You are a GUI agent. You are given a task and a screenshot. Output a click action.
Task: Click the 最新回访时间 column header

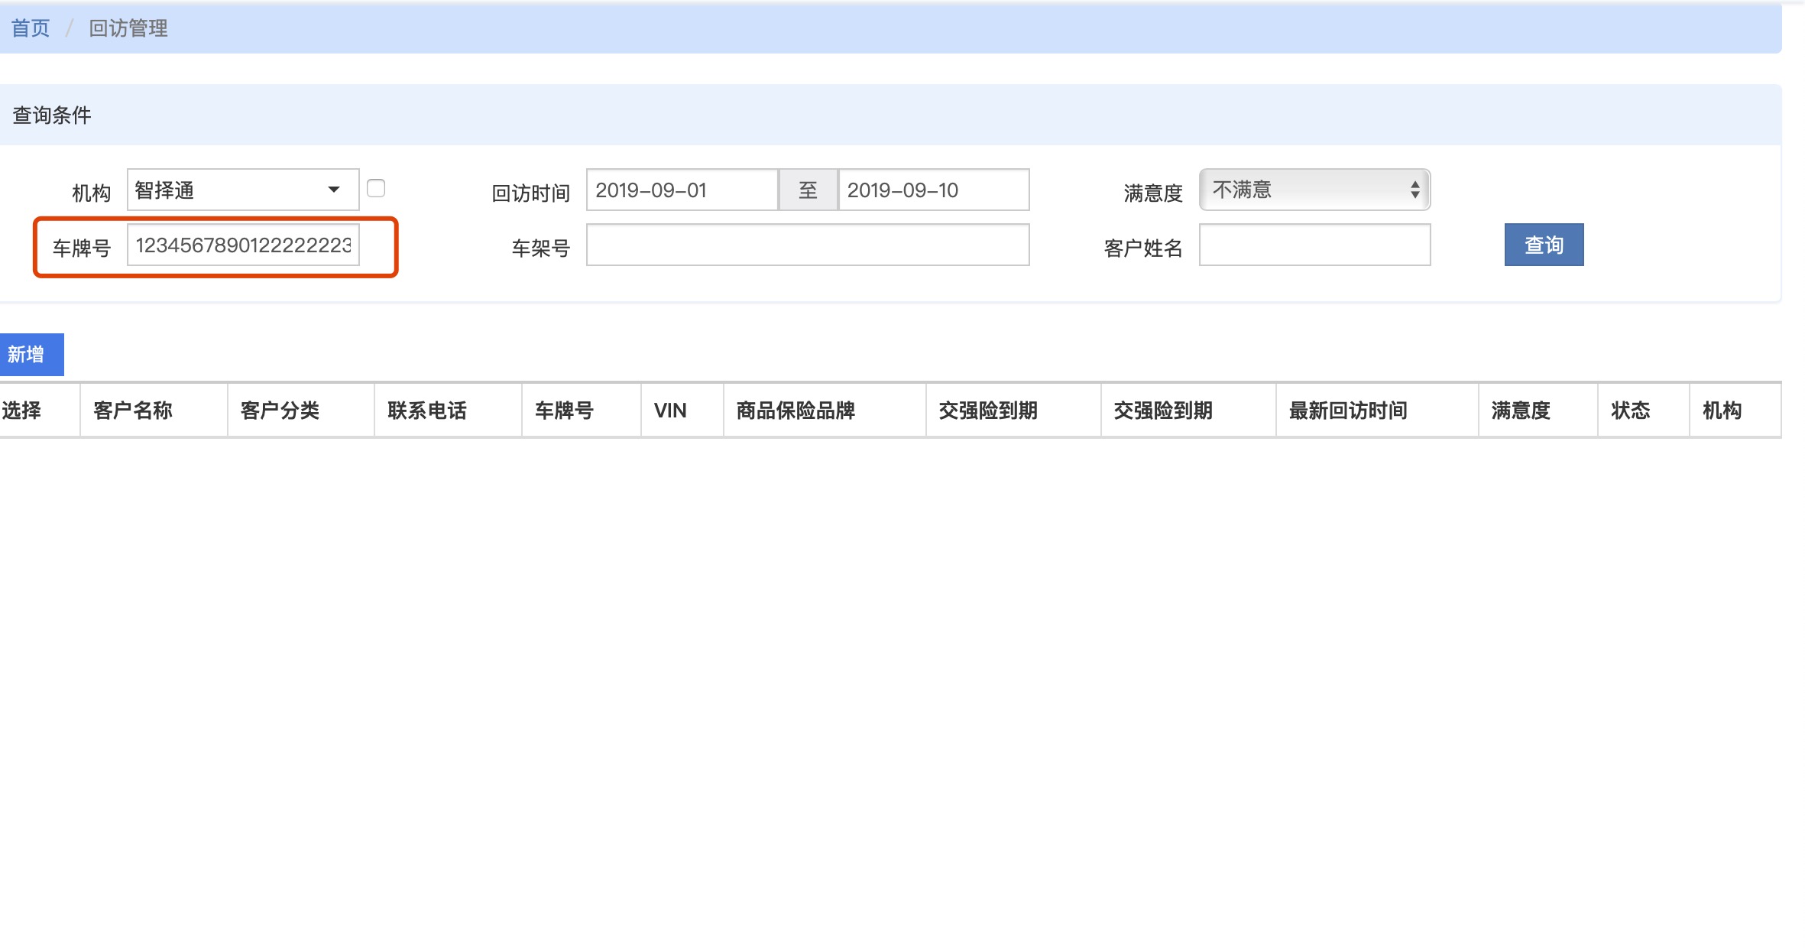[x=1348, y=411]
